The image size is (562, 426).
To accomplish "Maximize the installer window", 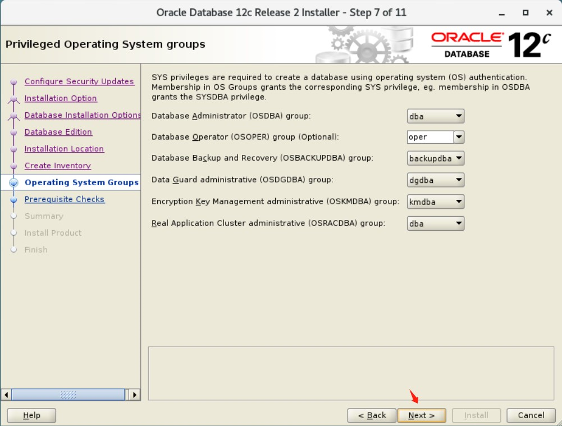I will [x=526, y=13].
